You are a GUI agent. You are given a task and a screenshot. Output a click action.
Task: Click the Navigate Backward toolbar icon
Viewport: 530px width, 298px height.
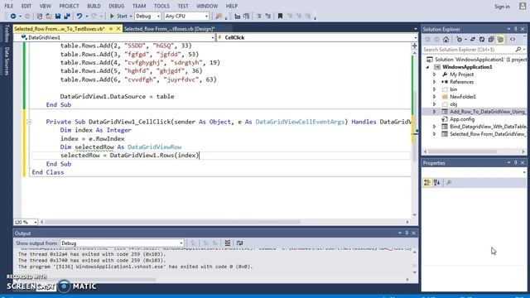point(13,16)
